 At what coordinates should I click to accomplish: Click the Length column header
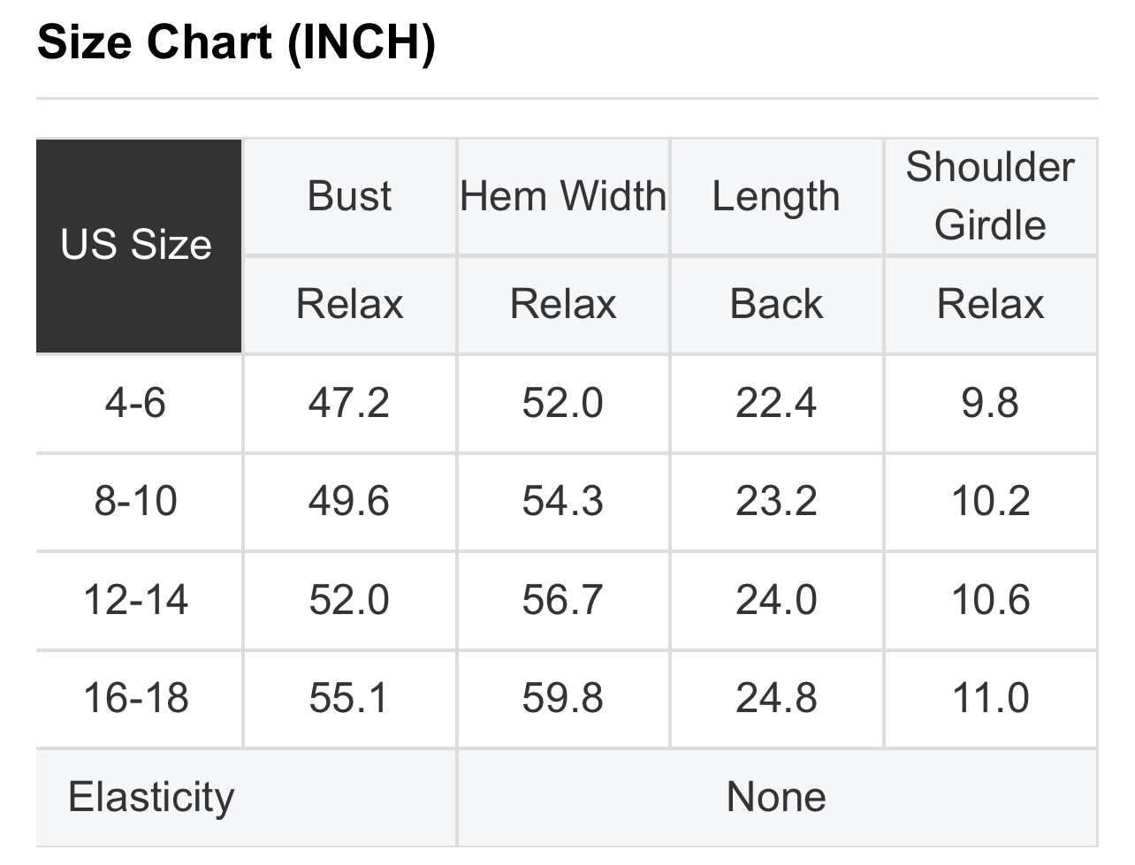click(x=776, y=196)
